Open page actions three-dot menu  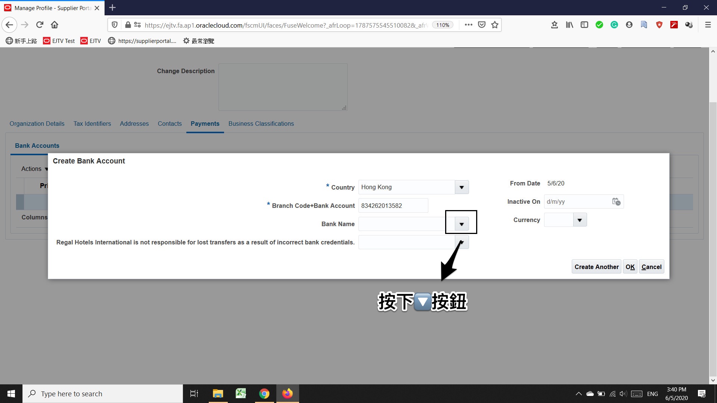tap(468, 25)
